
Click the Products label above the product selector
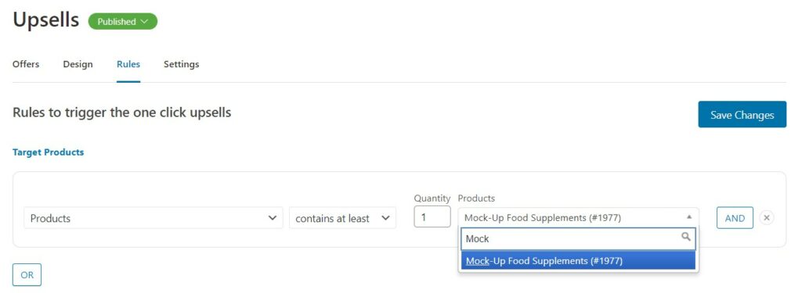476,198
